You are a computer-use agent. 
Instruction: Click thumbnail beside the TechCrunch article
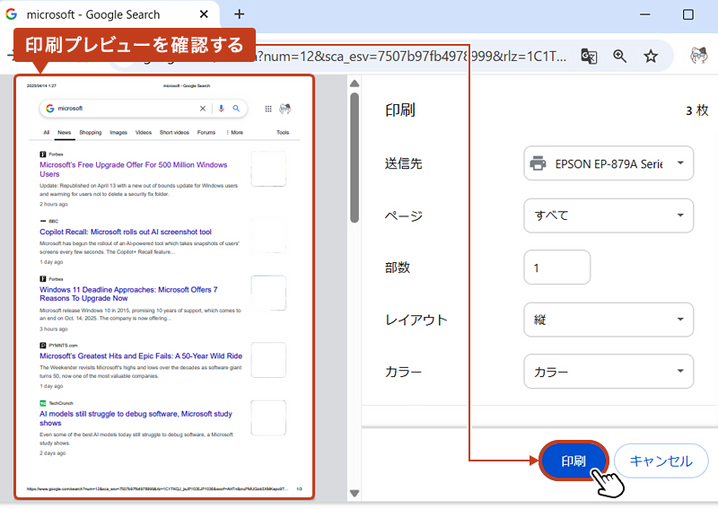coord(268,417)
